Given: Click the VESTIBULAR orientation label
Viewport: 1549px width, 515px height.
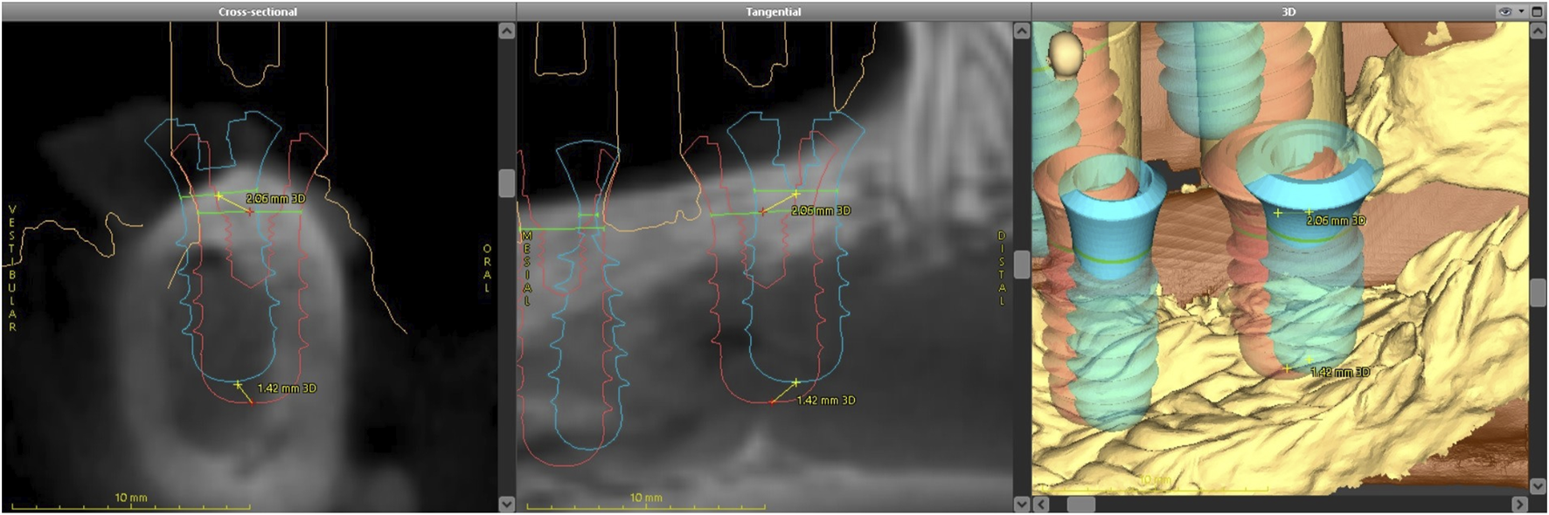Looking at the screenshot, I should point(12,268).
